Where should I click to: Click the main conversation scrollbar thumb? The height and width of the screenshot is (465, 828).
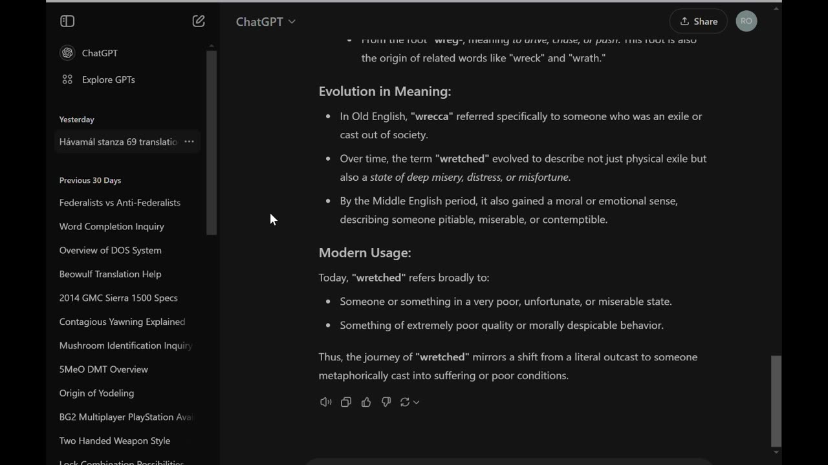coord(776,400)
